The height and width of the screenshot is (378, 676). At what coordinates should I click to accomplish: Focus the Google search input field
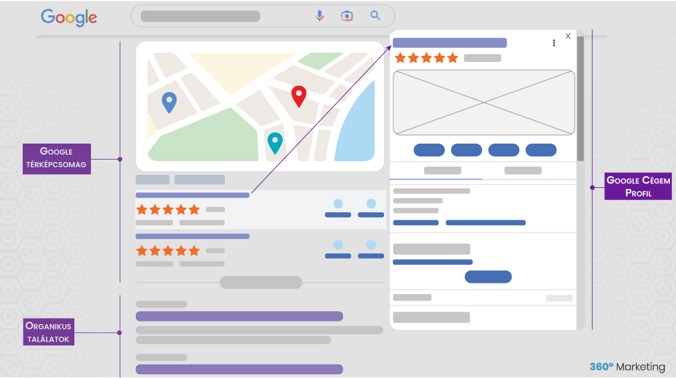(x=262, y=16)
